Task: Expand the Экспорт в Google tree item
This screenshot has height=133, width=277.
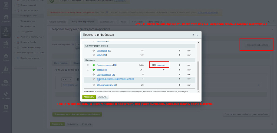Action: click(x=15, y=42)
